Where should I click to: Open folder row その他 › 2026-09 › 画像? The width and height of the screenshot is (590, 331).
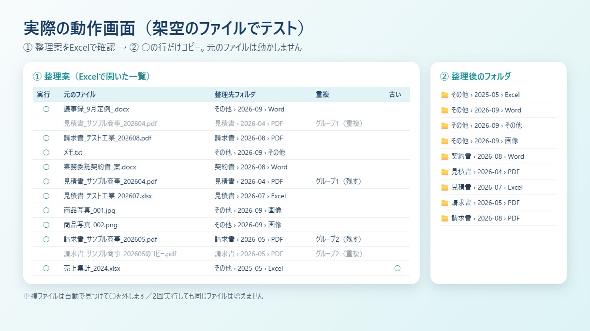[499, 141]
